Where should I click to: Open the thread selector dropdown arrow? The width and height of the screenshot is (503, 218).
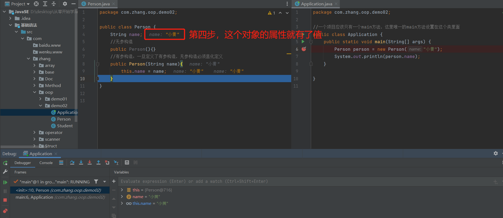105,182
